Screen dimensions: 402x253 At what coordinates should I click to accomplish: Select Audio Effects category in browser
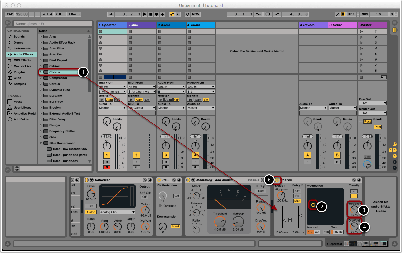pos(23,54)
